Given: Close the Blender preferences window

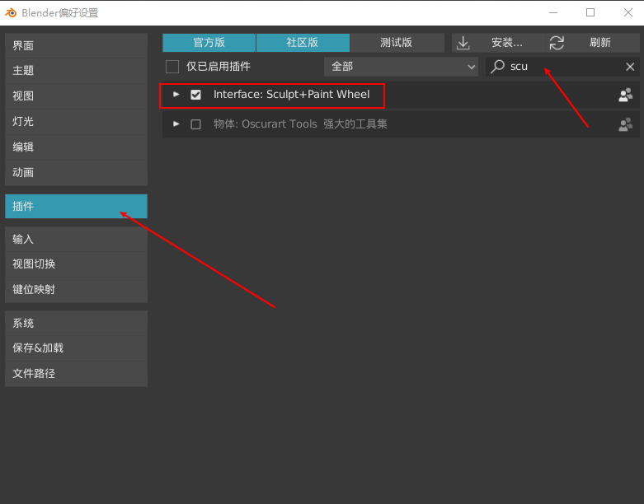Looking at the screenshot, I should 628,12.
